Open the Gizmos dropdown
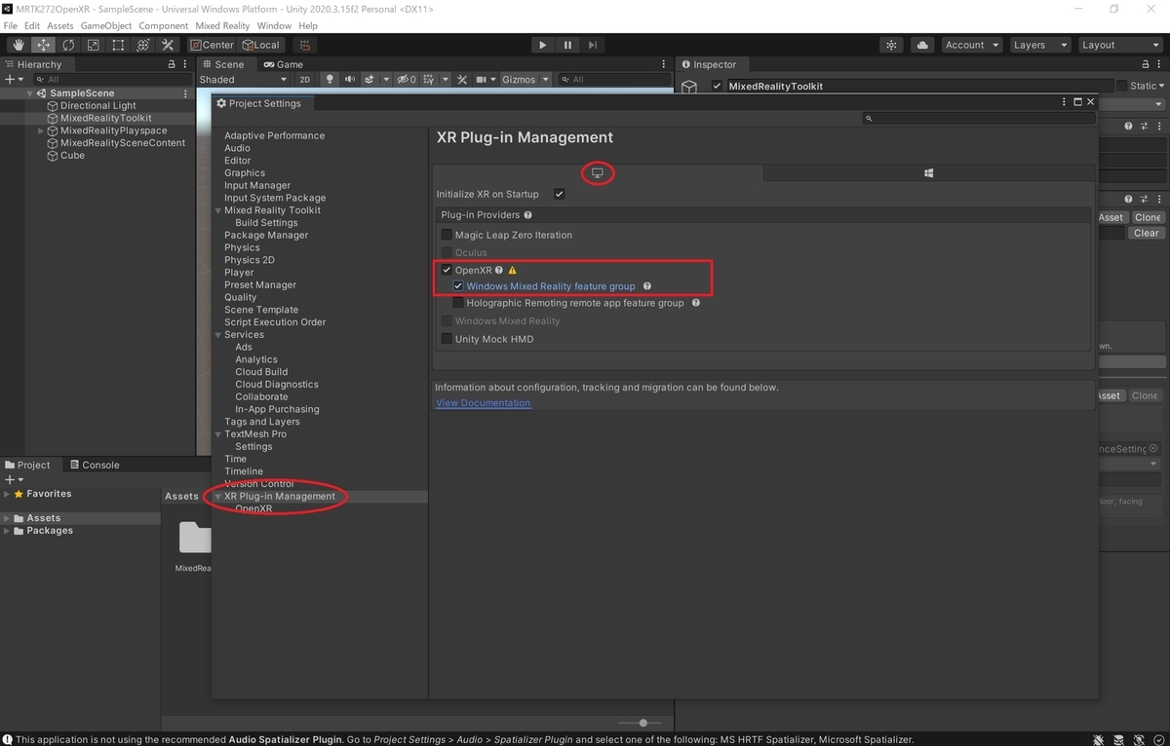Viewport: 1170px width, 746px height. (x=526, y=79)
